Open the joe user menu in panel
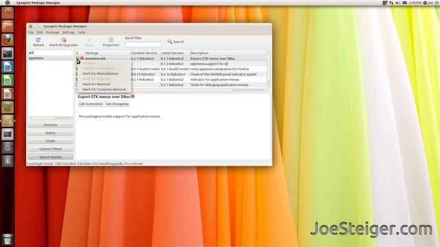The image size is (440, 247). click(x=428, y=3)
